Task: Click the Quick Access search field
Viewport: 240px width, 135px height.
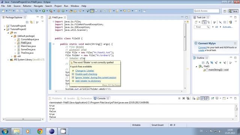Action: pyautogui.click(x=206, y=11)
